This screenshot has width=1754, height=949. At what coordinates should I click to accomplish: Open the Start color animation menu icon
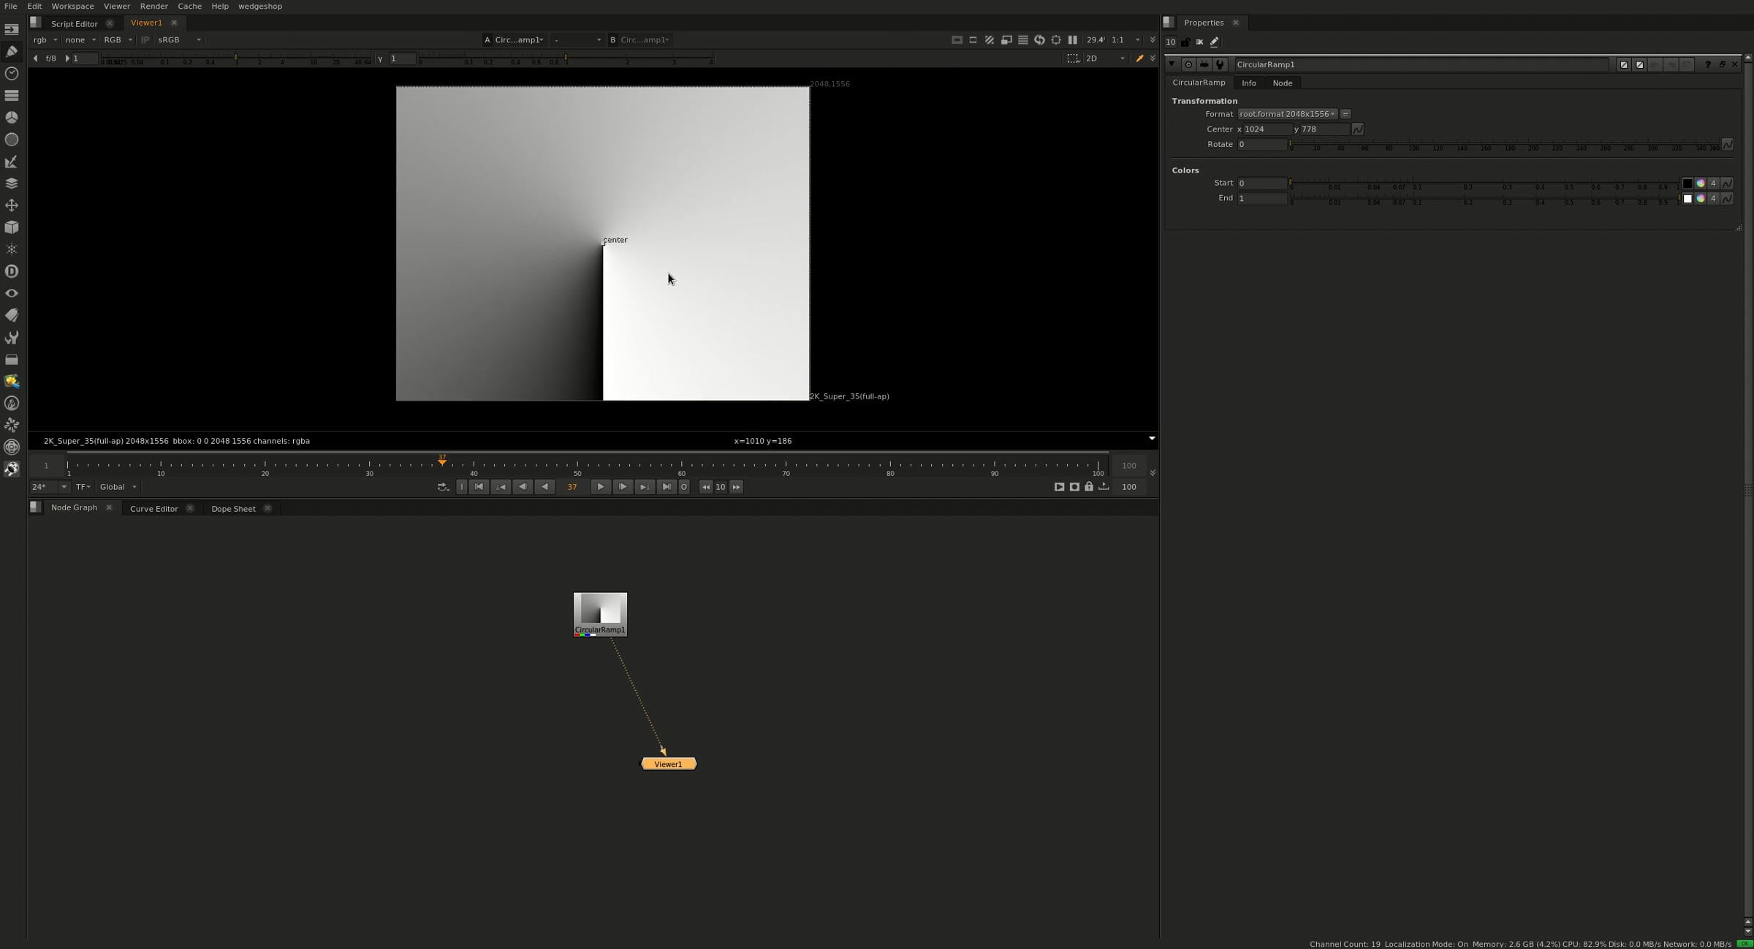[1727, 184]
